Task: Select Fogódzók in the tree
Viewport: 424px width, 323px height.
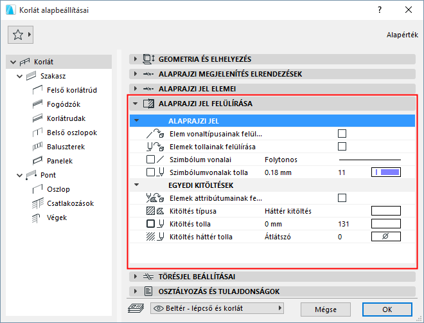Action: (x=64, y=104)
